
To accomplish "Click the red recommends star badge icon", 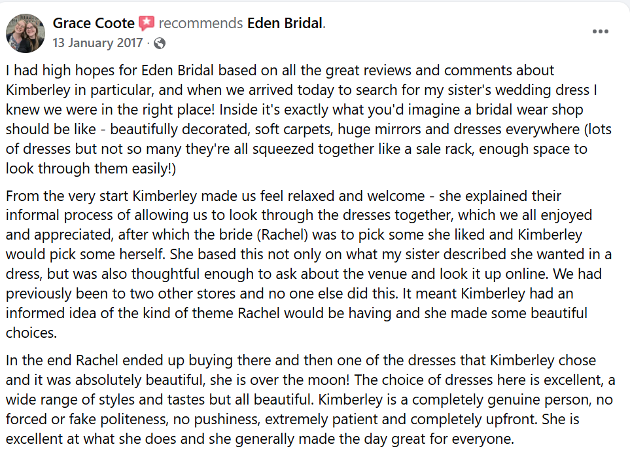I will point(147,24).
